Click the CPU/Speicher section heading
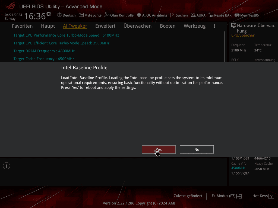278x208 pixels. coord(243,35)
